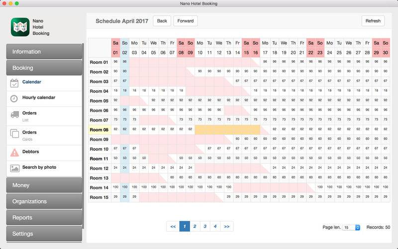Click the Orders Cards stacked-pages icon

[14, 133]
